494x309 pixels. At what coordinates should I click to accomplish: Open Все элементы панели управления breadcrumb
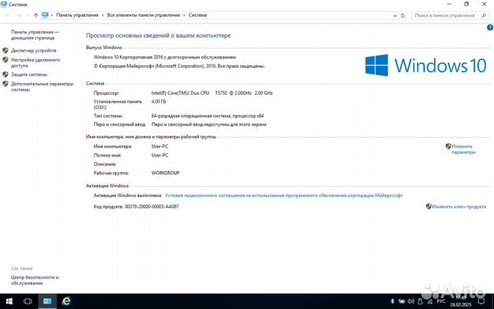(143, 15)
